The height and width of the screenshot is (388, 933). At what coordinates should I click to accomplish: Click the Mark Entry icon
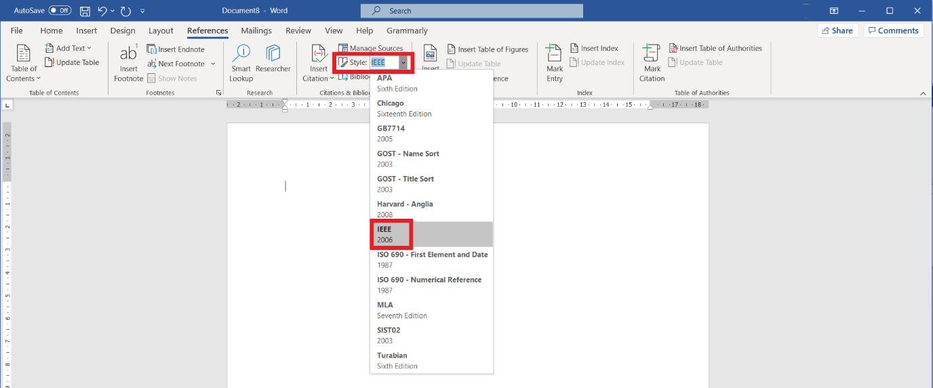pos(555,63)
